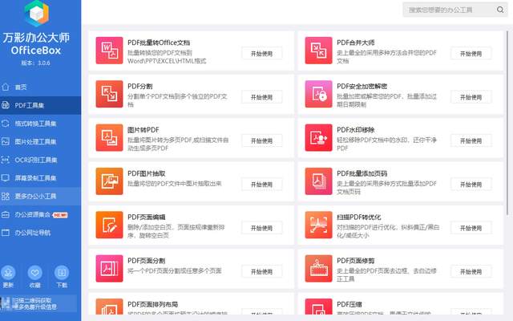Go to 首页 home page
513x321 pixels.
click(x=41, y=87)
